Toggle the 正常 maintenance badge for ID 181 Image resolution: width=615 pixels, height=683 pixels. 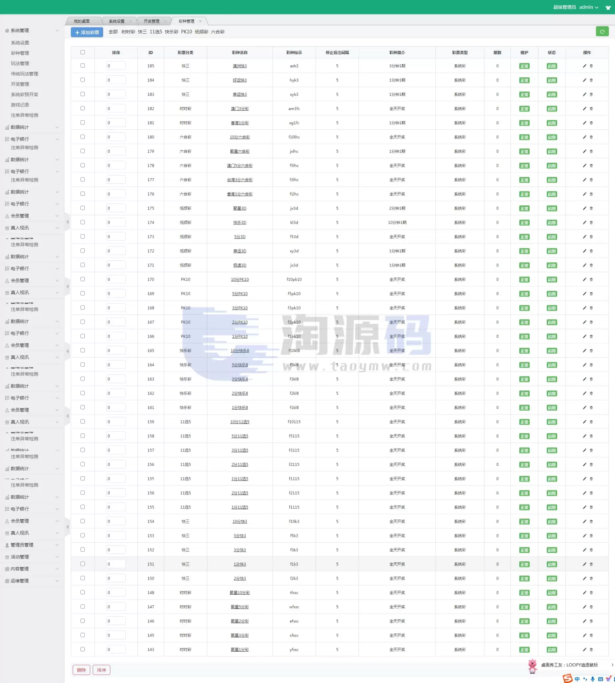(524, 123)
